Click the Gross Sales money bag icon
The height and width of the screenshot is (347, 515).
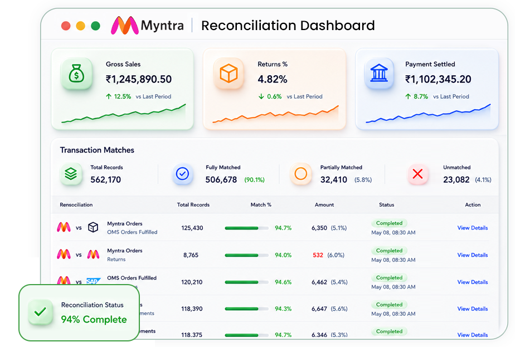click(76, 73)
